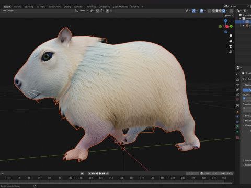
Task: Toggle perspective/orthographic view with the grid gizmo
Action: [x=231, y=52]
